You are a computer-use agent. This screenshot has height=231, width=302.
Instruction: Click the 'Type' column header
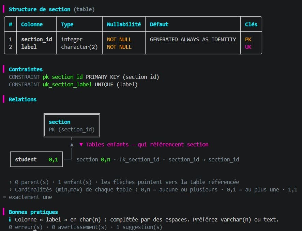pyautogui.click(x=67, y=25)
